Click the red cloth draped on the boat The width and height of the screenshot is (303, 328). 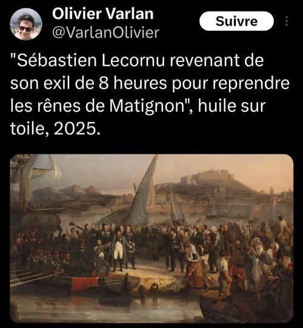coord(85,283)
